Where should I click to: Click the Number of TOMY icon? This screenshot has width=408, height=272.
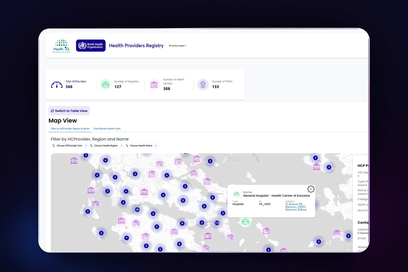pyautogui.click(x=203, y=85)
